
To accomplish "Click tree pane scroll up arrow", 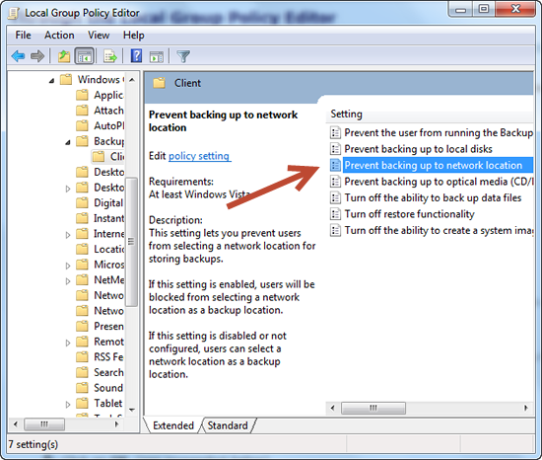I will pos(132,80).
